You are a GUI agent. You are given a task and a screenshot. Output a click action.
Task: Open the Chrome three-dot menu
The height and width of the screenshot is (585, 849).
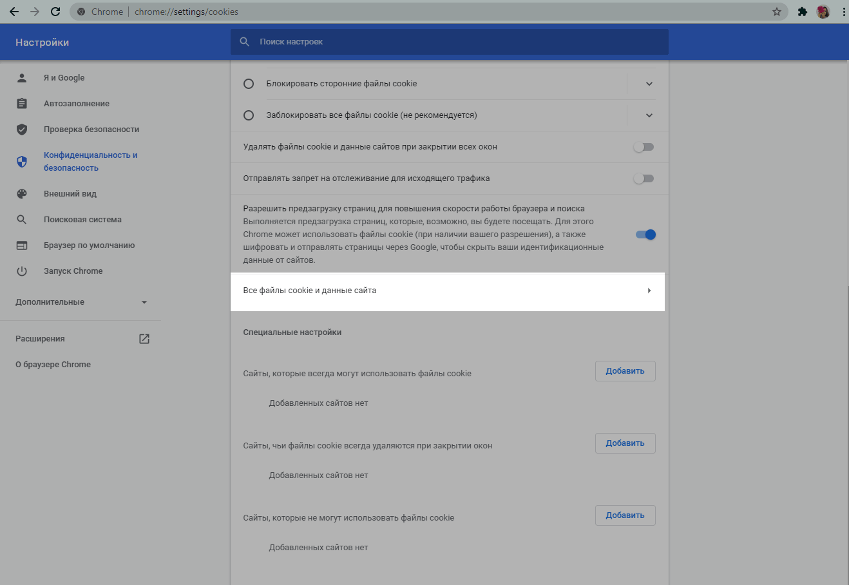click(x=843, y=12)
